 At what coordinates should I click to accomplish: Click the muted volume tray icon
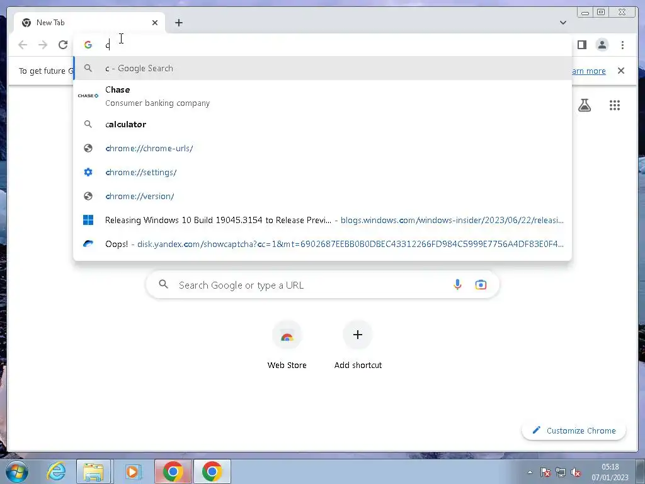pyautogui.click(x=576, y=472)
